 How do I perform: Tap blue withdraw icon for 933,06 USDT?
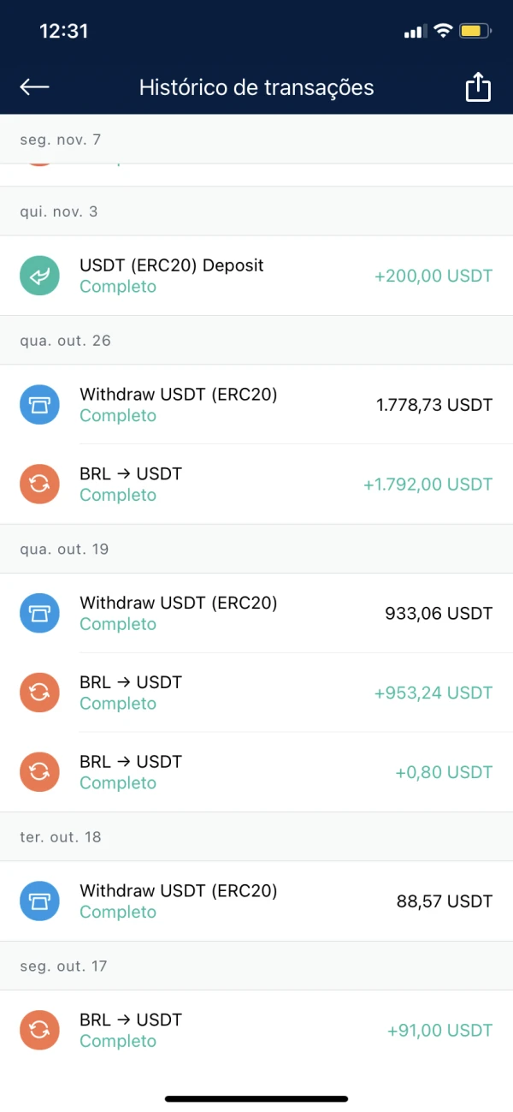tap(39, 613)
